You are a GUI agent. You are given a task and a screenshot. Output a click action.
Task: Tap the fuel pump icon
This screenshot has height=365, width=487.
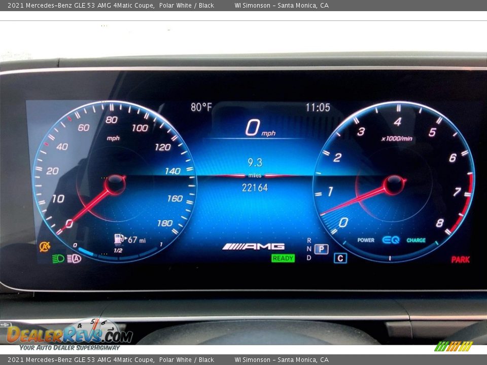point(119,239)
